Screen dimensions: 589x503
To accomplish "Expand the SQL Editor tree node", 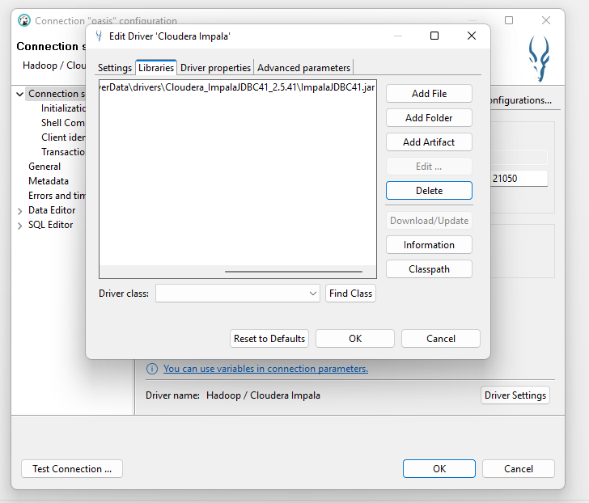I will pyautogui.click(x=20, y=226).
